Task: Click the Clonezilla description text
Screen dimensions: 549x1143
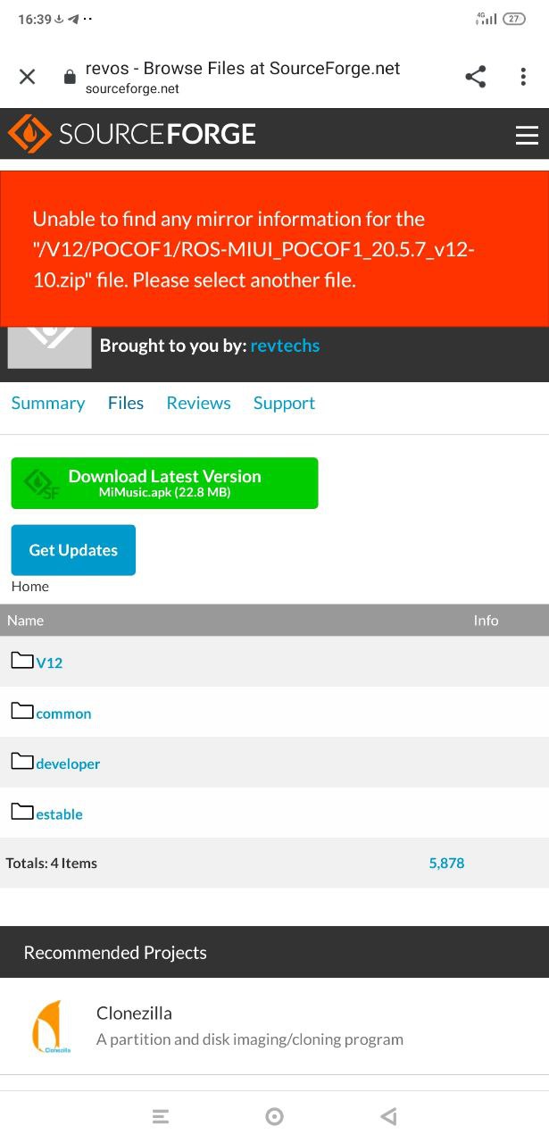Action: point(250,1039)
